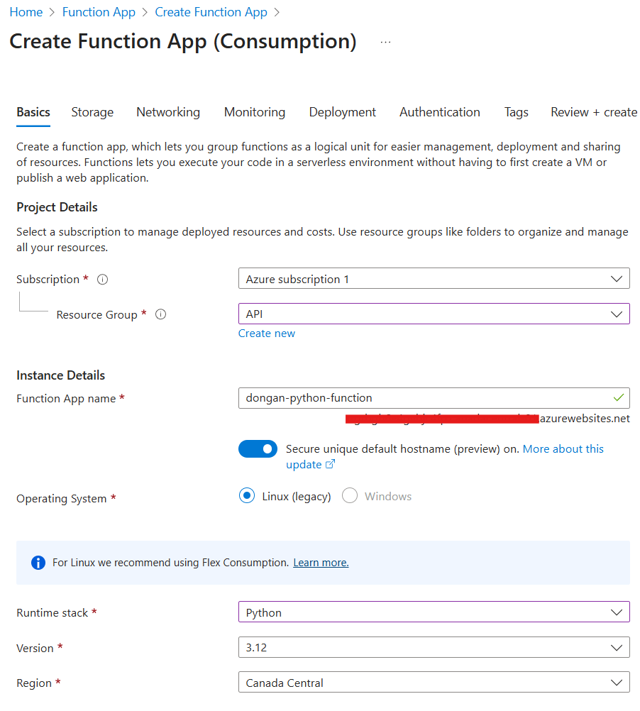Select the Linux (legacy) radio button
Image resolution: width=640 pixels, height=711 pixels.
click(x=247, y=495)
